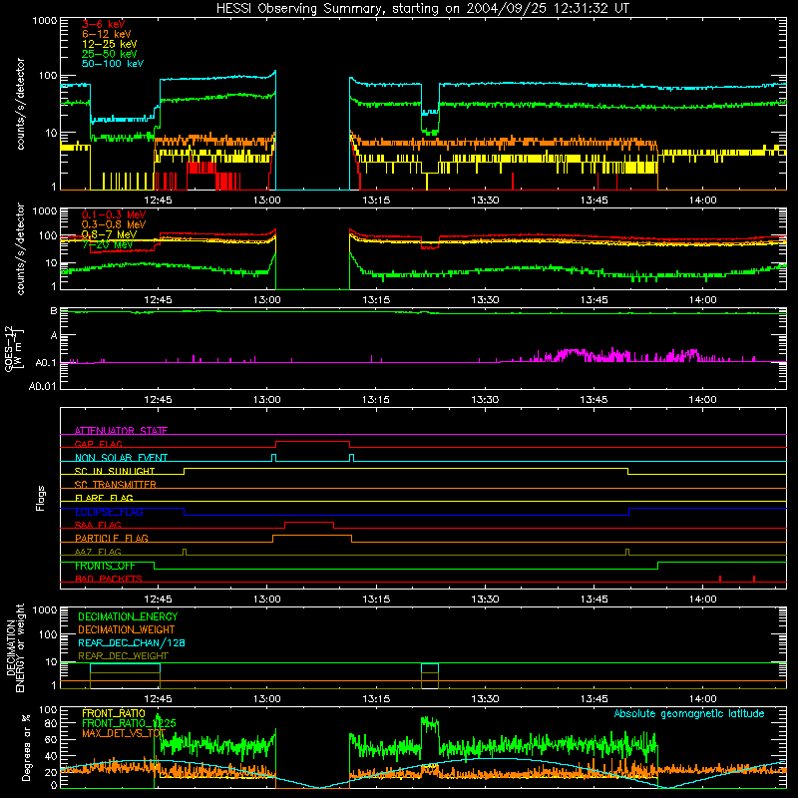Viewport: 798px width, 798px height.
Task: Select the MAX_DET_VS_TOT legend label
Action: click(124, 733)
